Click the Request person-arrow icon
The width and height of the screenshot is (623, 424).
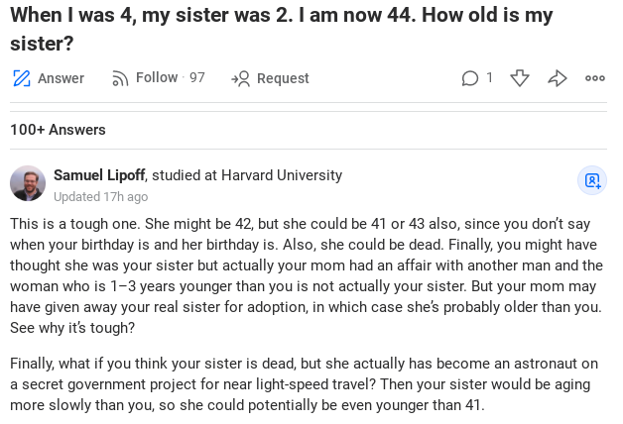(240, 78)
